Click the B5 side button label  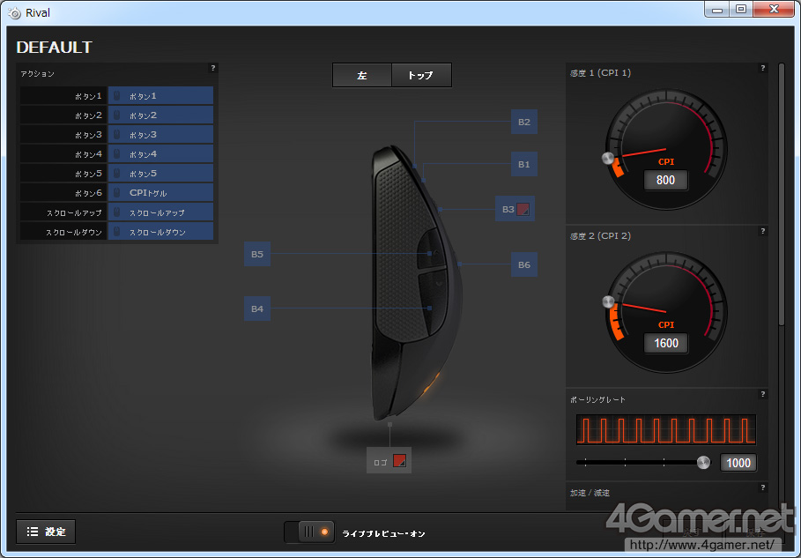pyautogui.click(x=257, y=254)
